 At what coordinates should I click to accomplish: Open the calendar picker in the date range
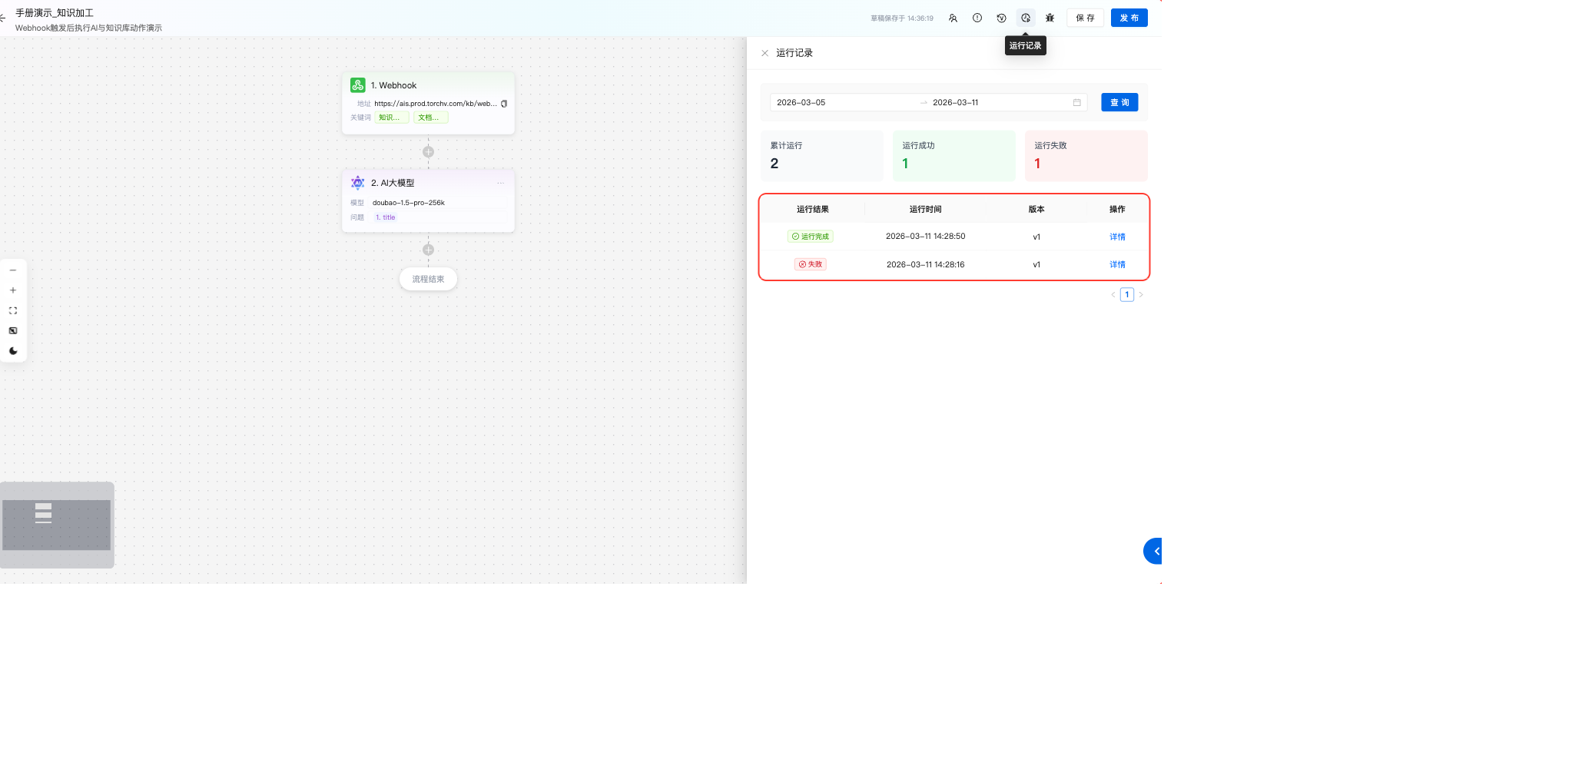click(1076, 102)
